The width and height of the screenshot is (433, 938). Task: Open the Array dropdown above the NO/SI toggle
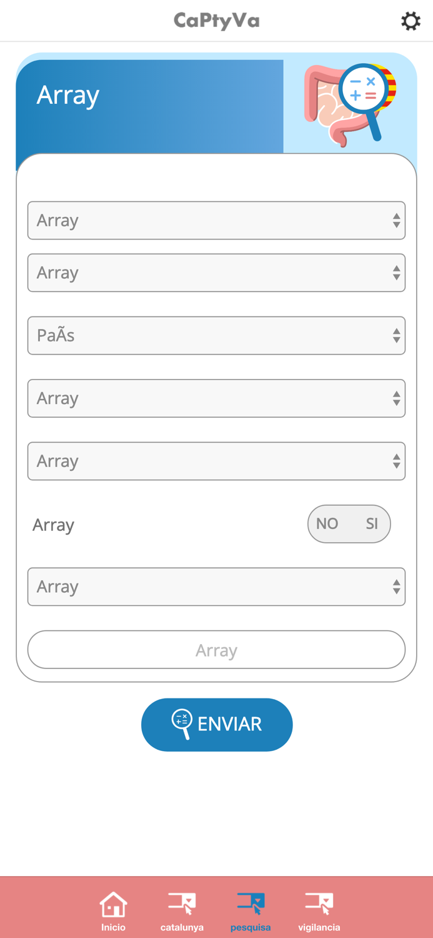pyautogui.click(x=216, y=461)
